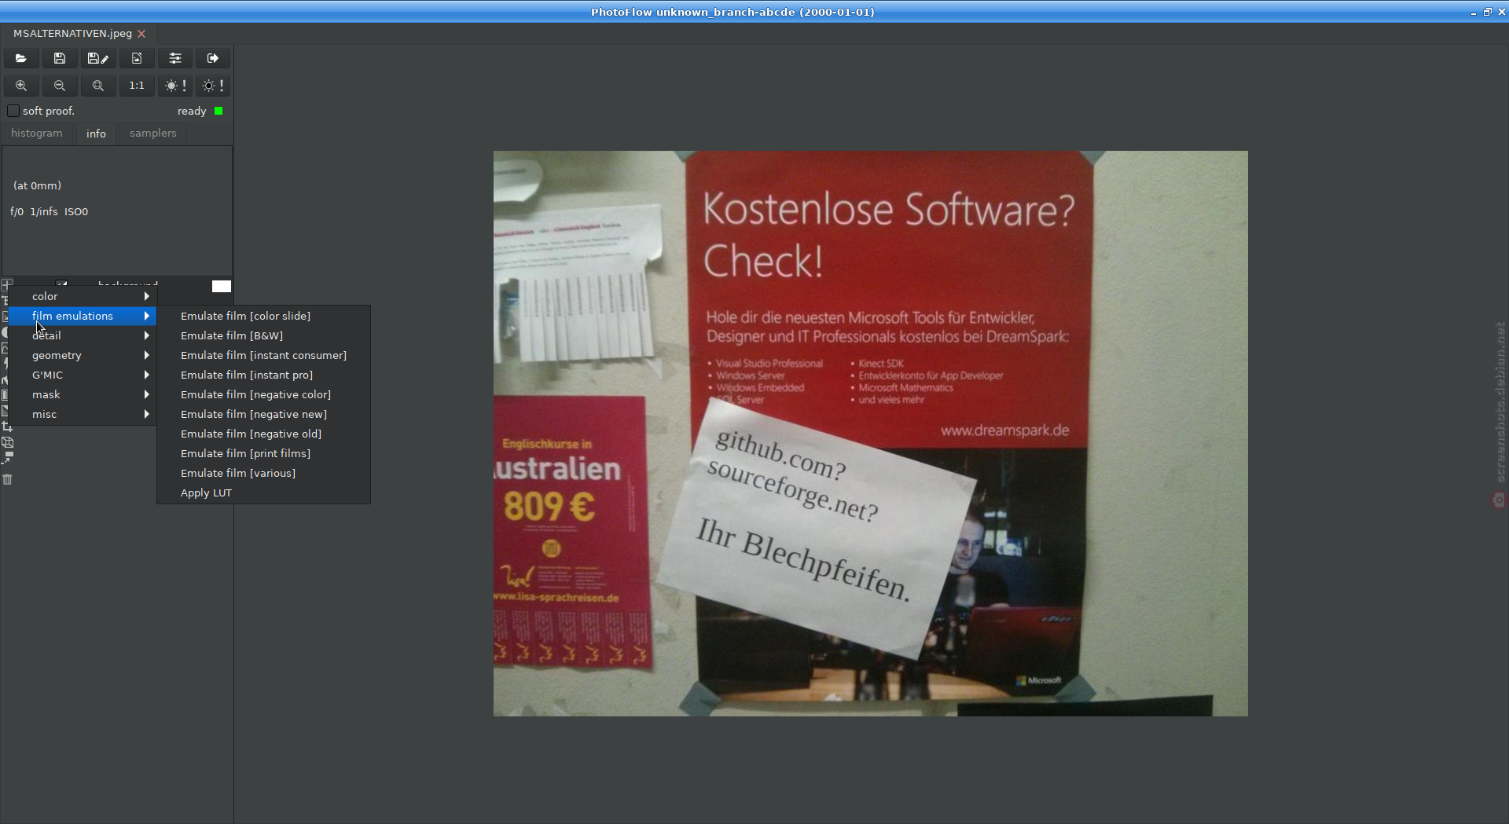Click the 'ready' status text
Screen dimensions: 1509x824
point(192,112)
